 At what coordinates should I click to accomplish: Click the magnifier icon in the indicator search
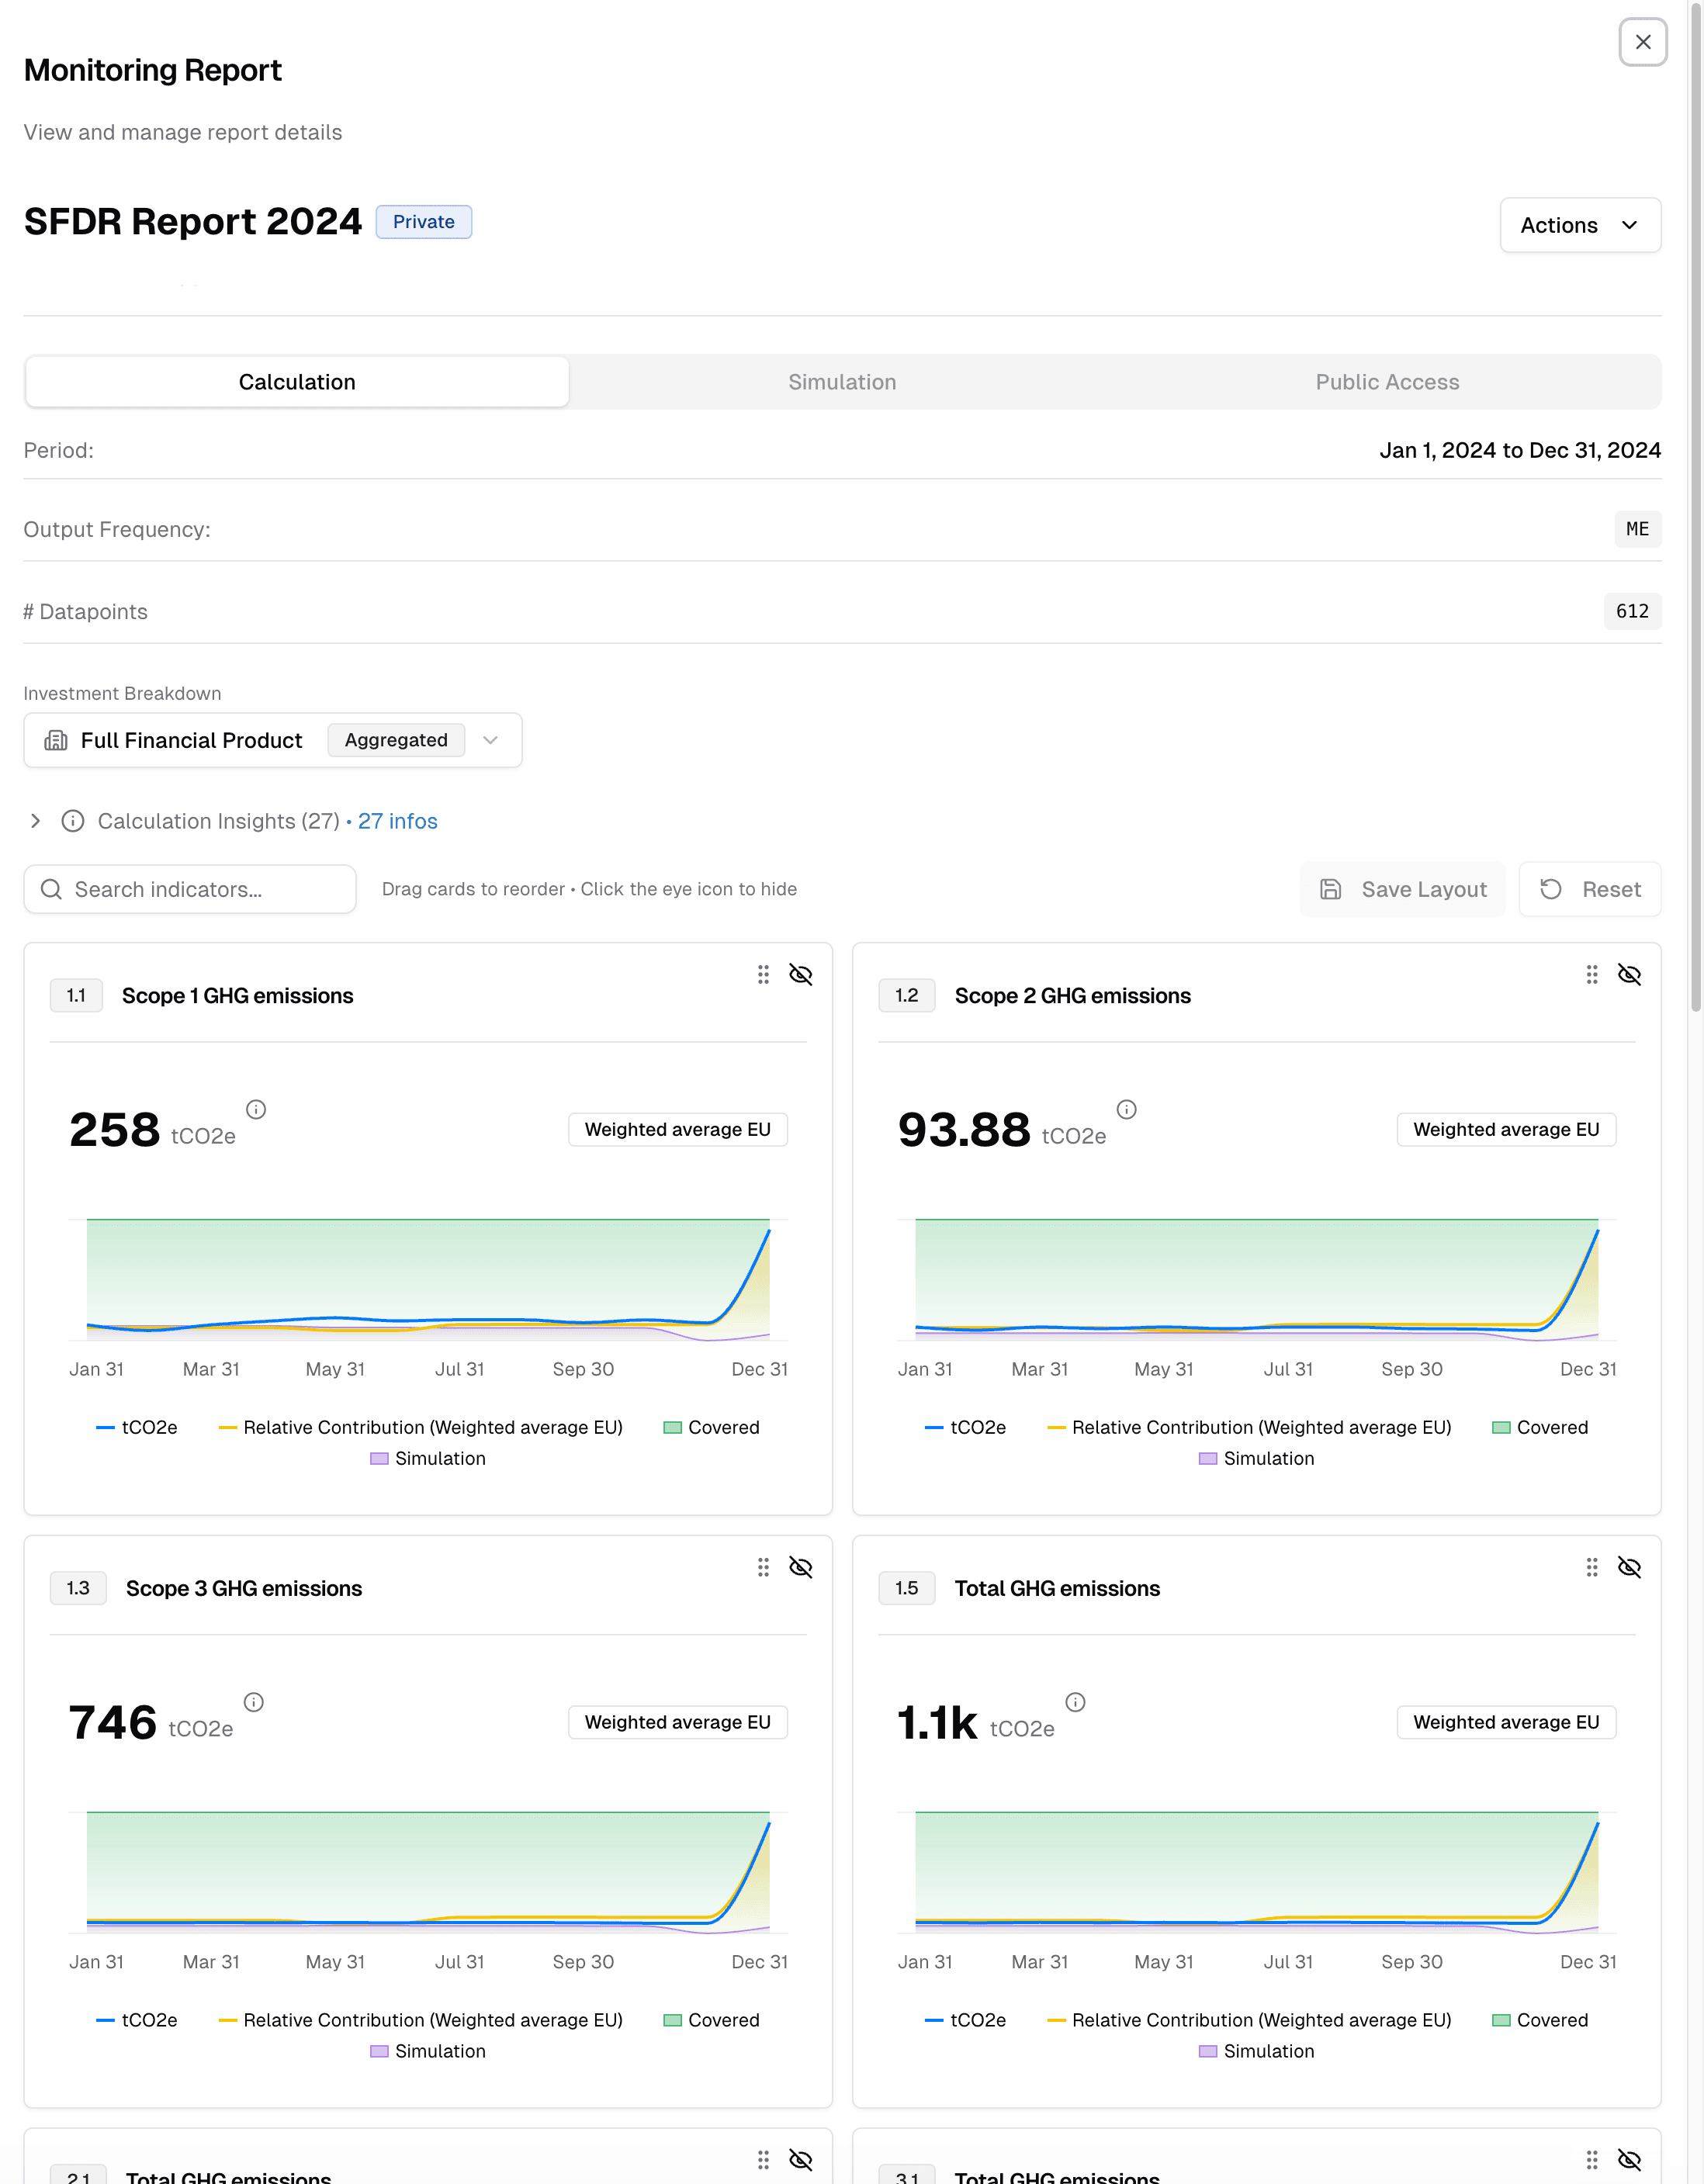51,889
